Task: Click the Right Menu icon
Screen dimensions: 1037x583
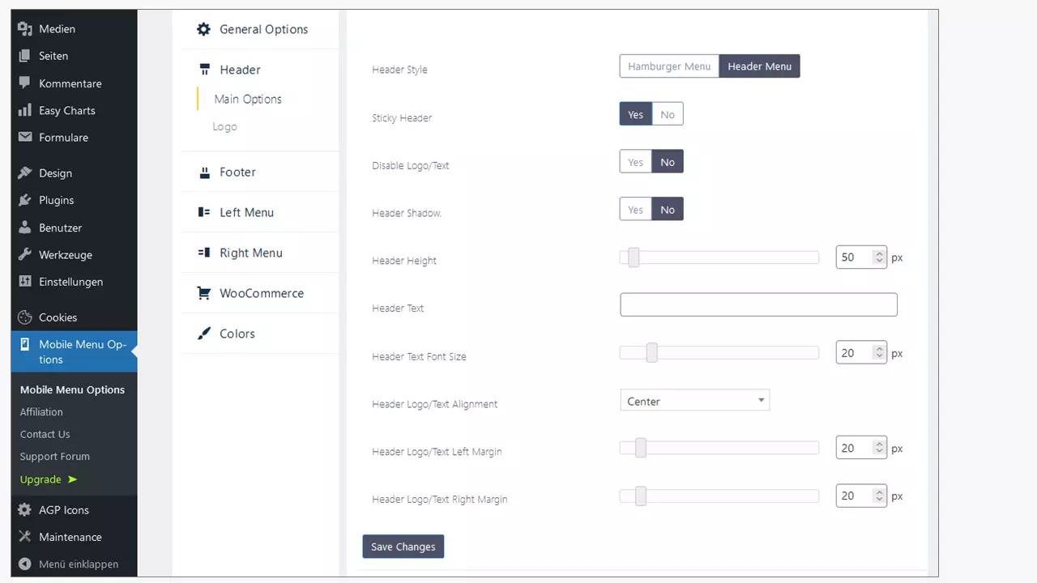Action: (204, 253)
